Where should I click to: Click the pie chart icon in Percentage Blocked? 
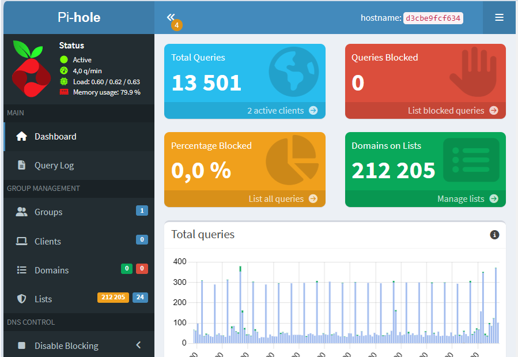click(x=293, y=159)
